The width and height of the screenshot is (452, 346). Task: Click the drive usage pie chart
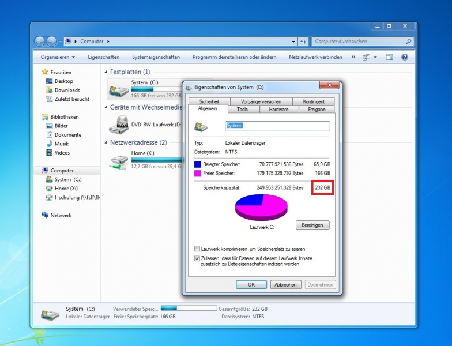click(x=261, y=207)
